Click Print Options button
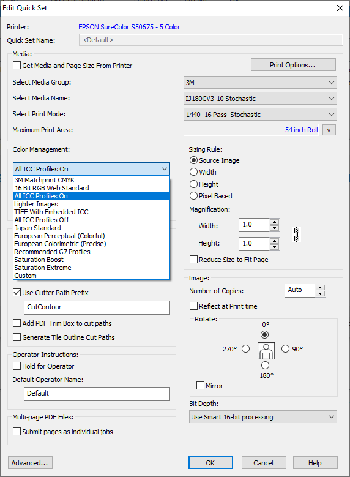Image resolution: width=350 pixels, height=477 pixels. click(x=293, y=65)
